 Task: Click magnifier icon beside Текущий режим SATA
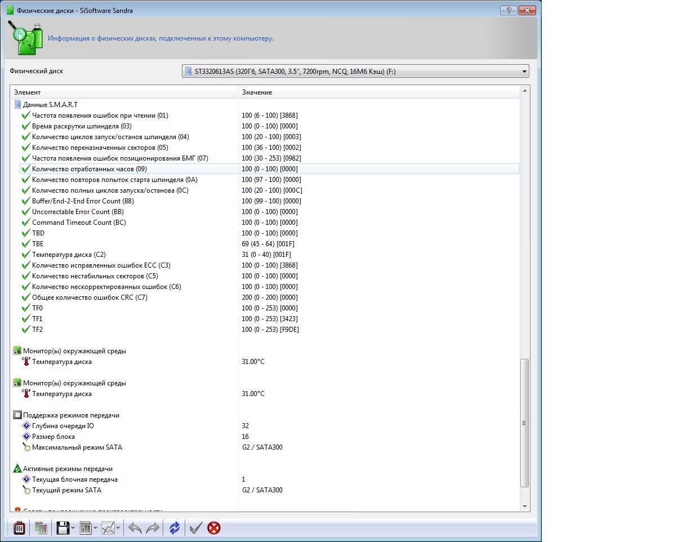point(26,490)
